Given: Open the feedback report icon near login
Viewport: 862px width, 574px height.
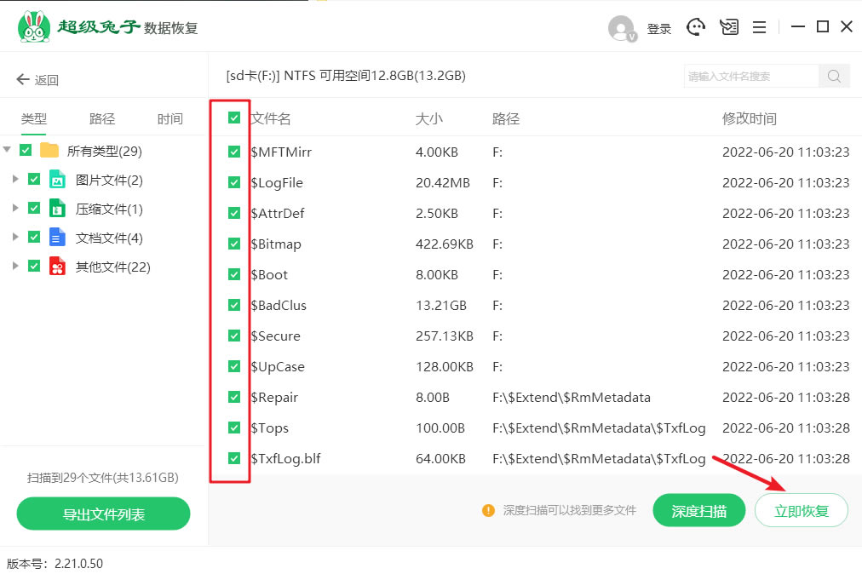Looking at the screenshot, I should pyautogui.click(x=729, y=26).
